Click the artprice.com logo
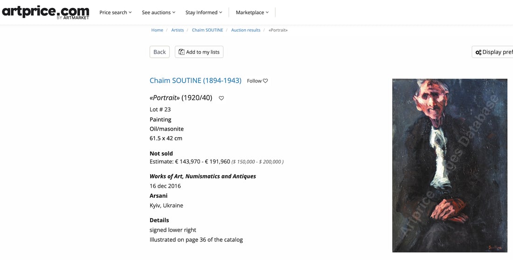 [46, 12]
